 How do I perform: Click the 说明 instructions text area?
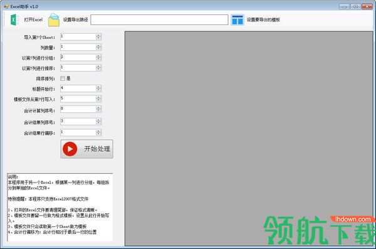click(x=60, y=207)
